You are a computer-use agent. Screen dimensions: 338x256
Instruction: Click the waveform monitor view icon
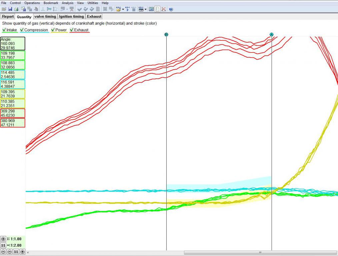click(x=151, y=9)
